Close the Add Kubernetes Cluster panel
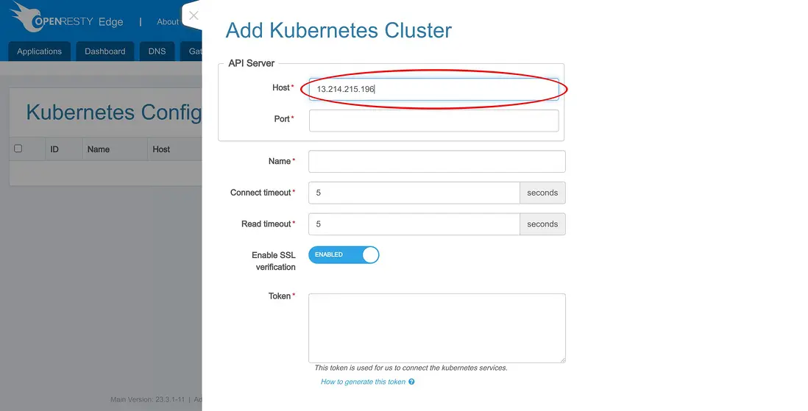Screen dimensions: 808x411 tap(194, 15)
